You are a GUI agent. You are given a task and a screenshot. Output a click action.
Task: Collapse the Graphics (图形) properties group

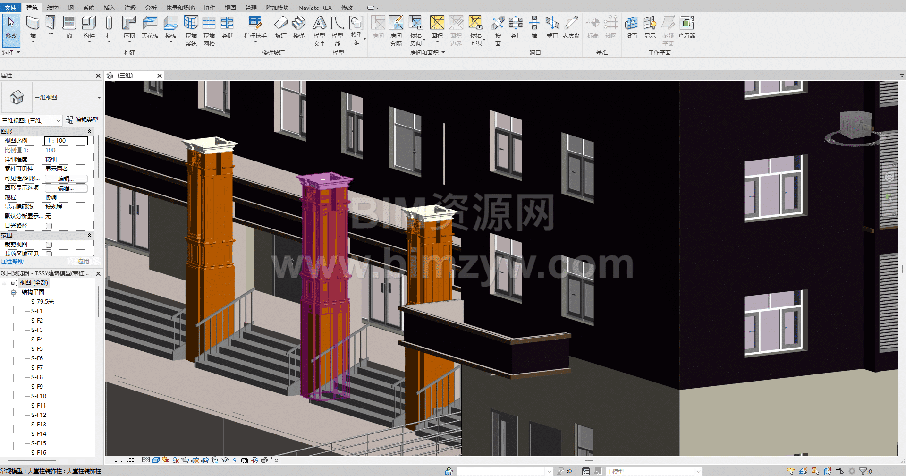[x=89, y=131]
